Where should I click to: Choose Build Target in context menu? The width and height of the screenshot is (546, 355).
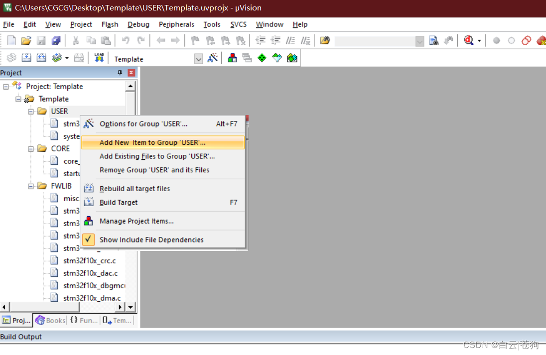coord(162,202)
